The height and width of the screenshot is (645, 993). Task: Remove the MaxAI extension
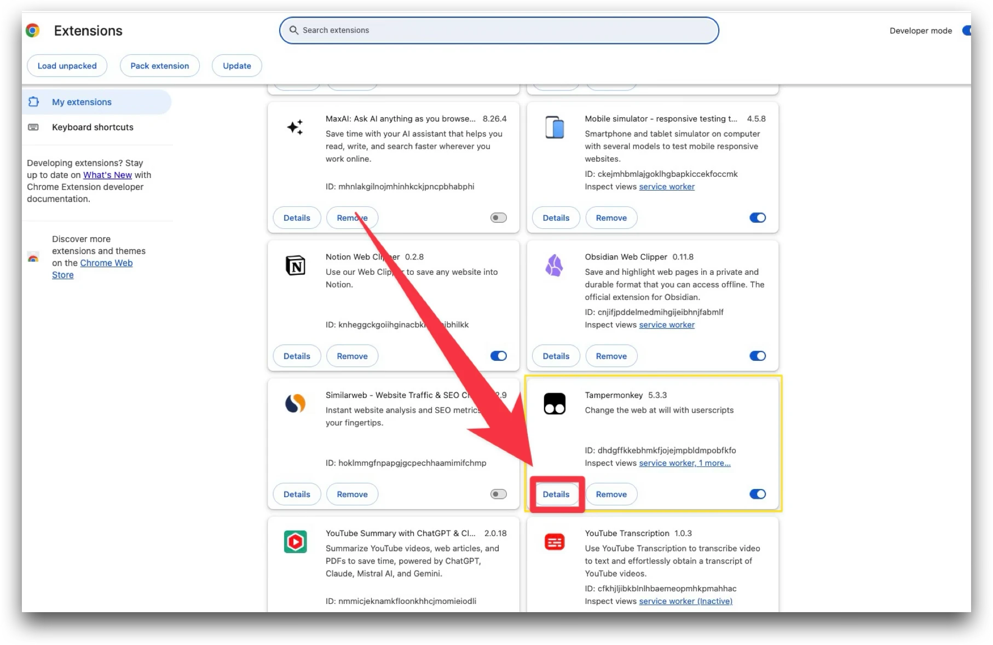coord(352,218)
